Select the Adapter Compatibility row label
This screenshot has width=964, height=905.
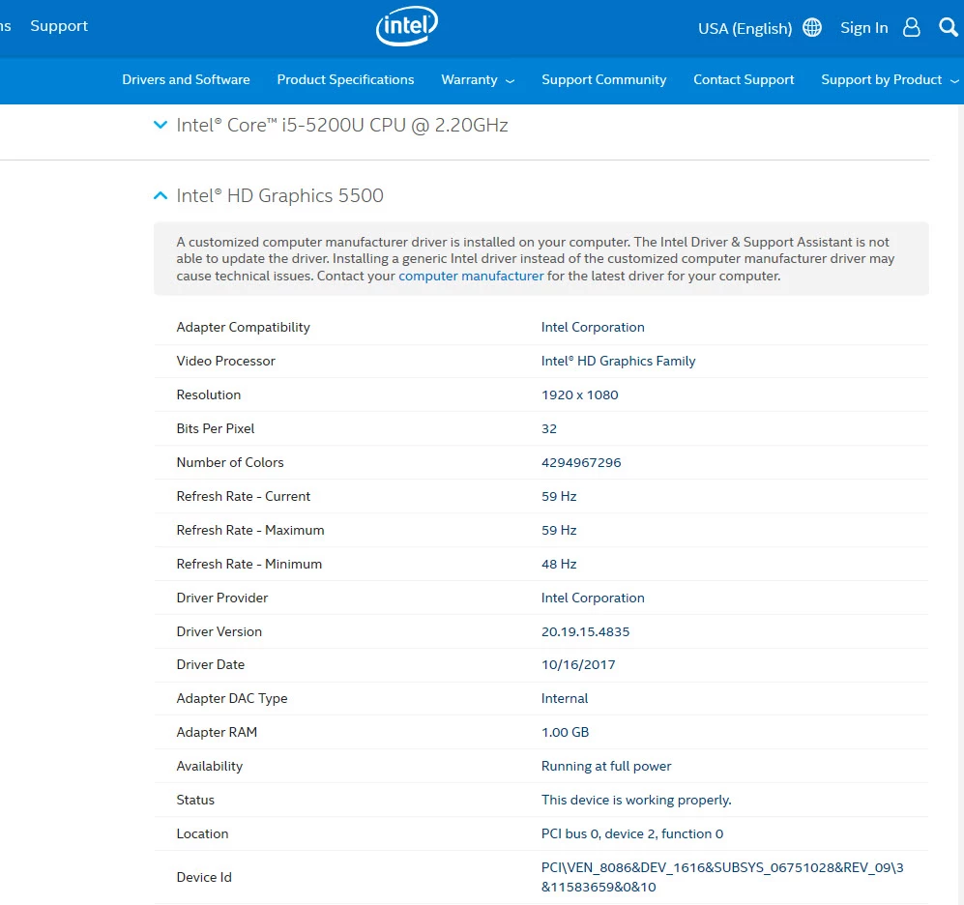tap(243, 327)
